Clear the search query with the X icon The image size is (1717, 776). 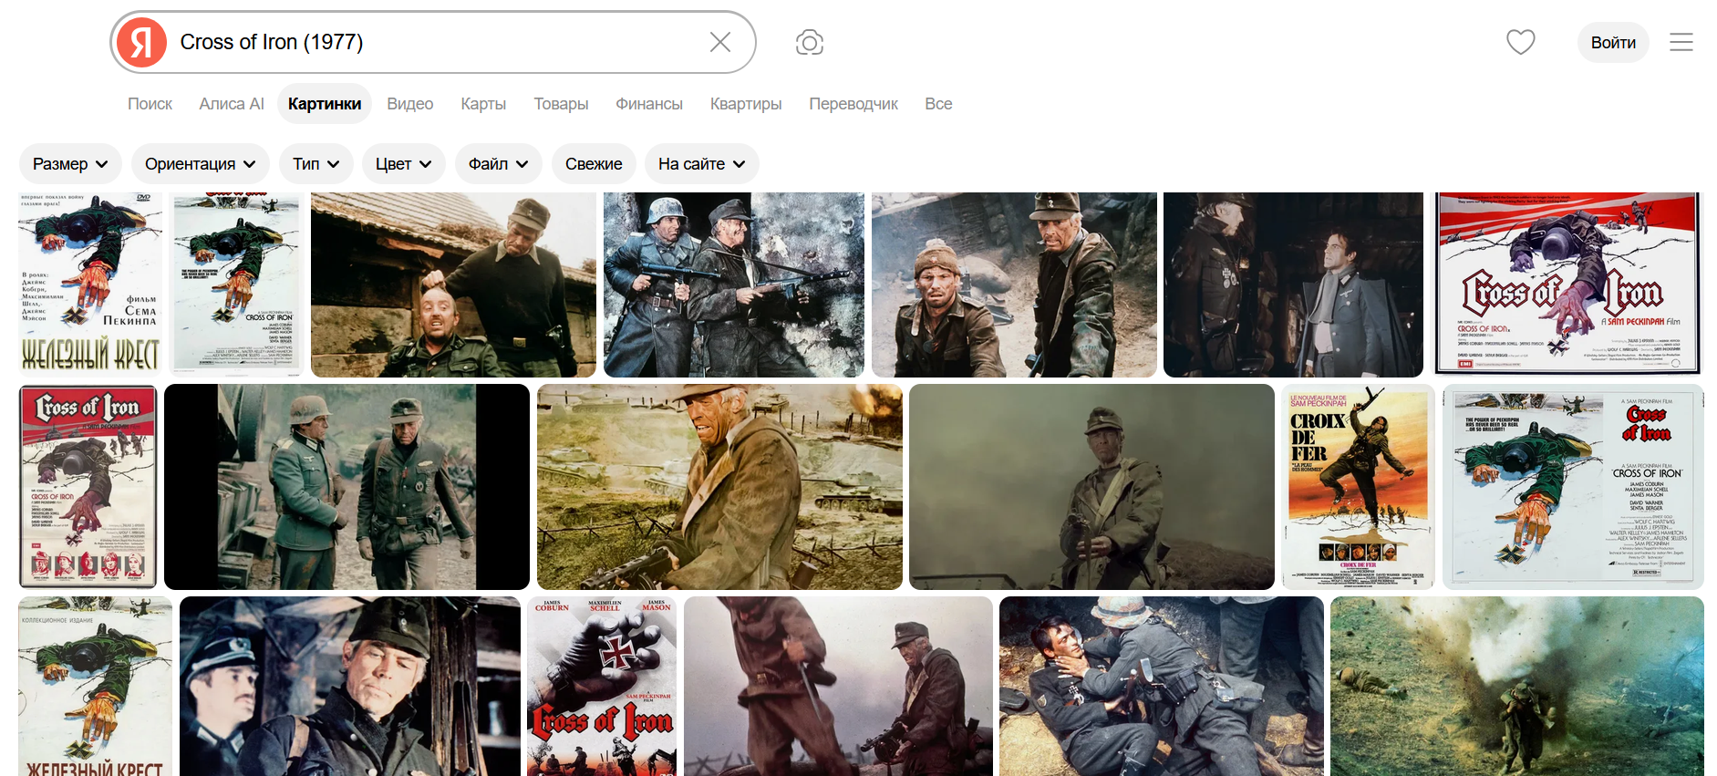(720, 42)
